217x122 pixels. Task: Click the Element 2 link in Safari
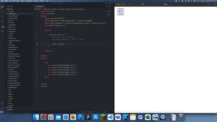121,10
